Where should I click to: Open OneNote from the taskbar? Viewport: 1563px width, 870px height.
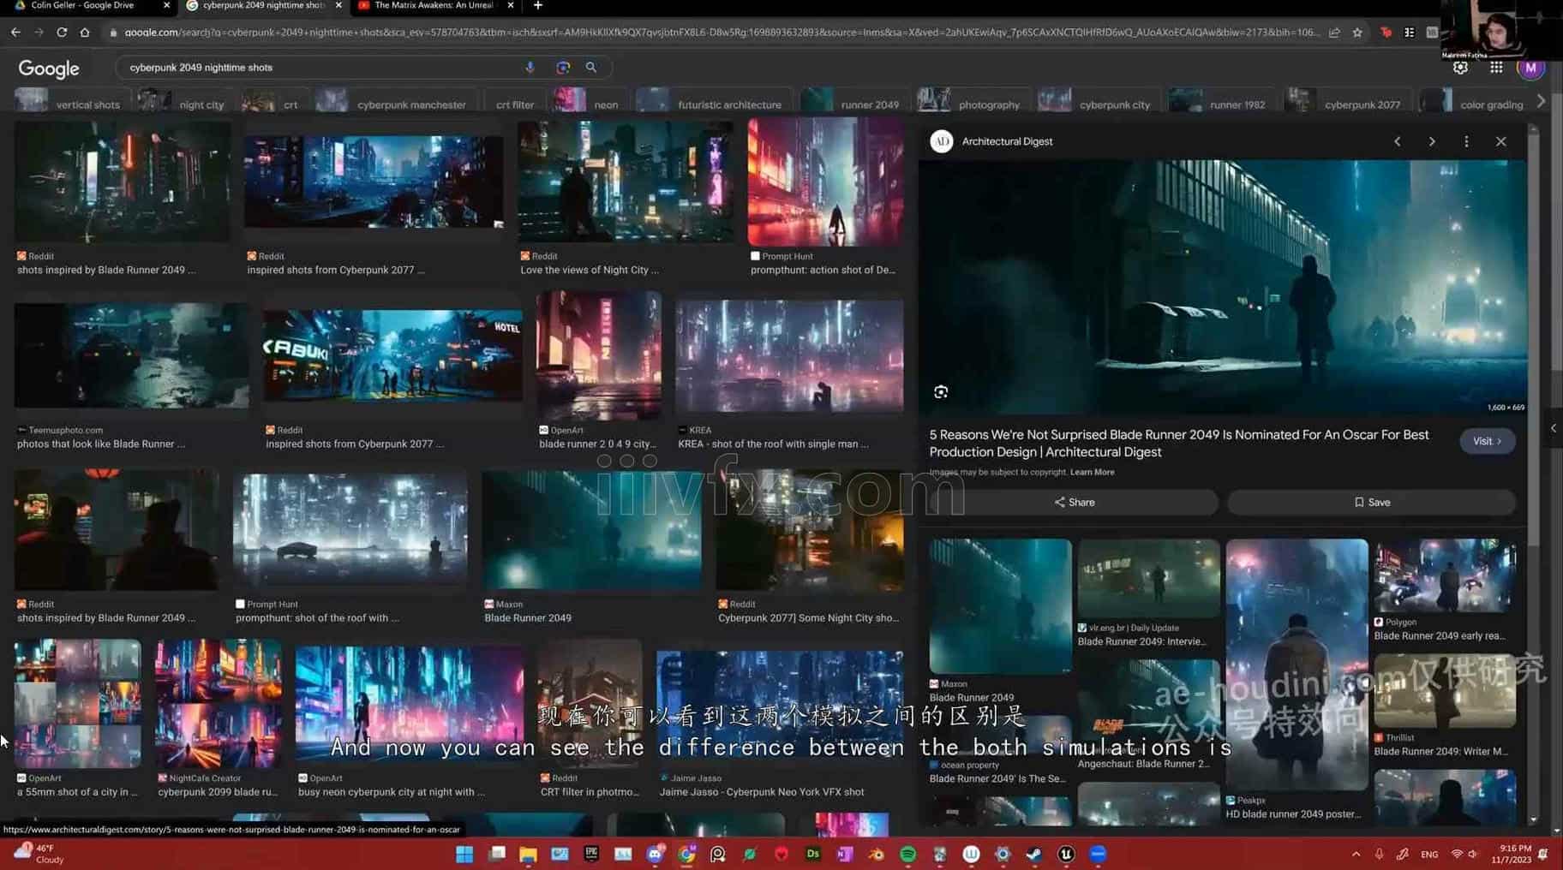coord(844,854)
